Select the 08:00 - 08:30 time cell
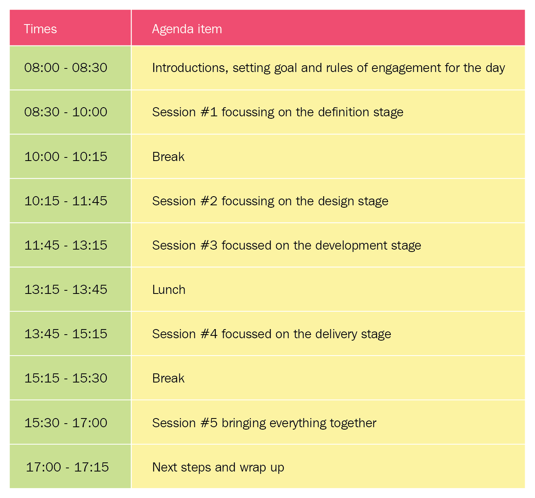Viewport: 535px width, 498px height. [x=66, y=68]
